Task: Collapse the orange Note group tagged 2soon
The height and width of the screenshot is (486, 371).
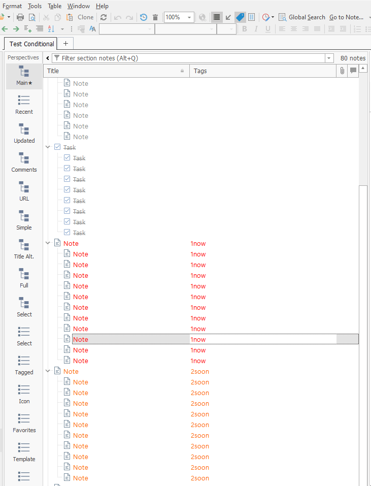Action: (x=48, y=371)
